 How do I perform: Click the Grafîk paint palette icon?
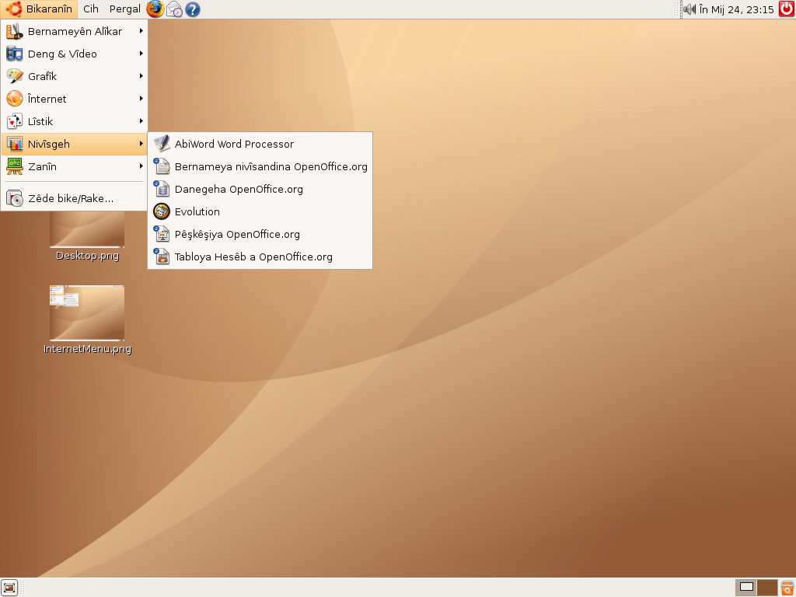(14, 76)
